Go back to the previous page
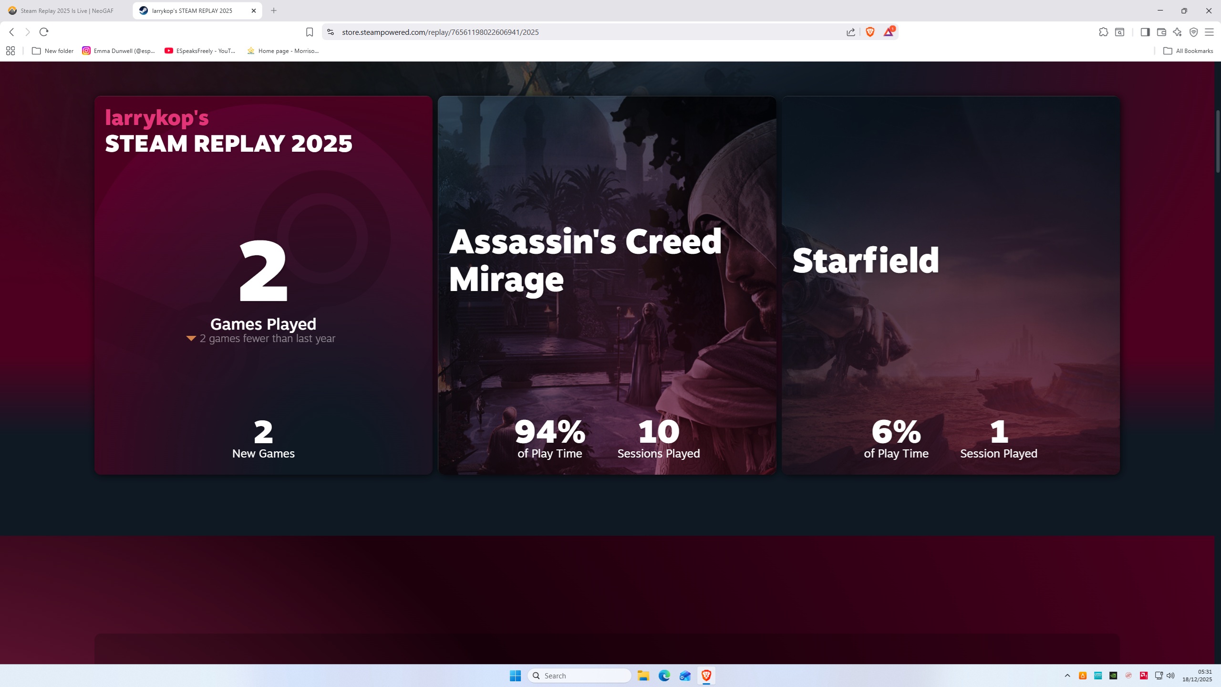The image size is (1221, 687). click(x=12, y=32)
